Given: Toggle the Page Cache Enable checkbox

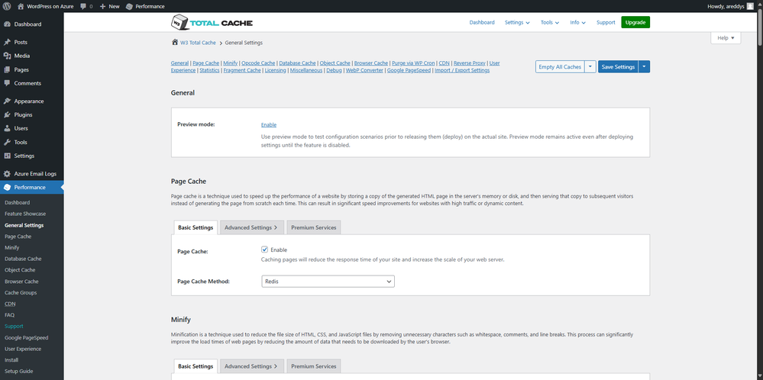Looking at the screenshot, I should tap(265, 250).
